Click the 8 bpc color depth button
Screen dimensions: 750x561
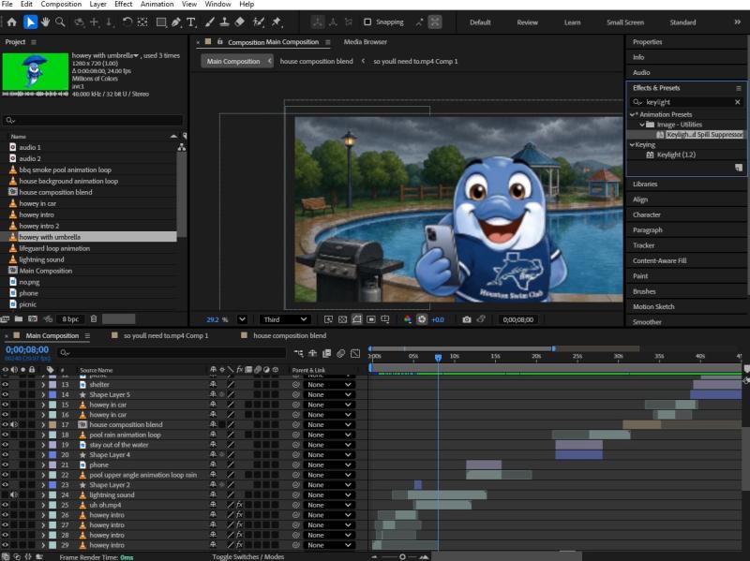click(70, 318)
